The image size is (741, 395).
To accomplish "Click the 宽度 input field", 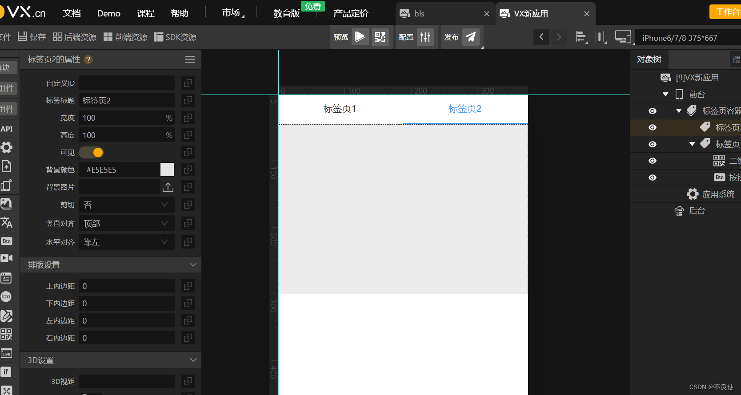I will 127,118.
